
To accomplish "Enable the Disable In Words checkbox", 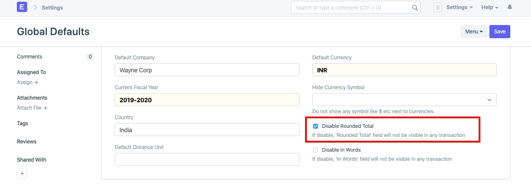I will 315,150.
